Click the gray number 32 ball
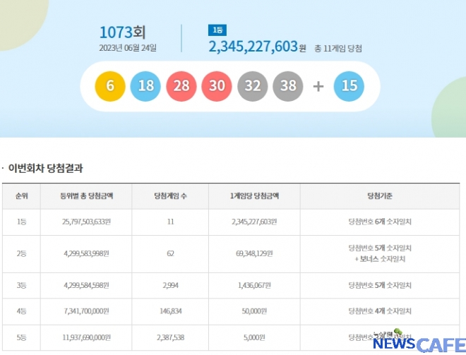This screenshot has width=466, height=355. click(x=253, y=86)
